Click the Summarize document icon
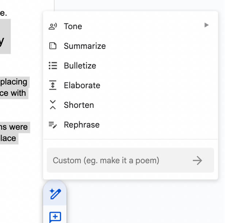The image size is (225, 223). click(x=53, y=46)
